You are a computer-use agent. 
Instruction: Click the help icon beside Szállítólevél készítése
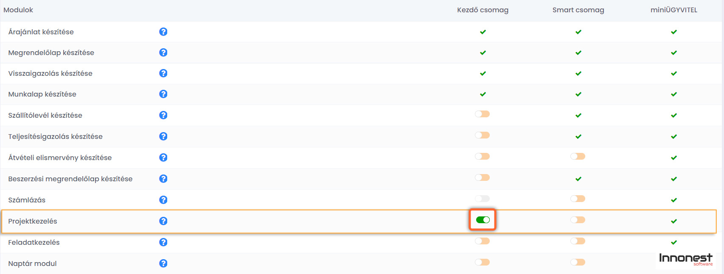(163, 115)
